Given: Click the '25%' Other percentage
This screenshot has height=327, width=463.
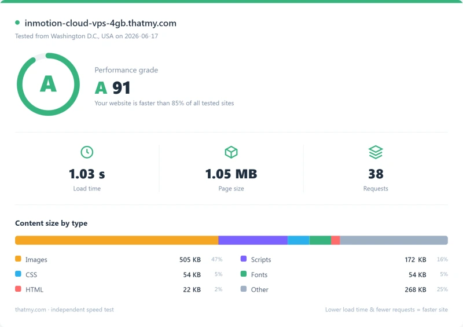Looking at the screenshot, I should click(442, 289).
